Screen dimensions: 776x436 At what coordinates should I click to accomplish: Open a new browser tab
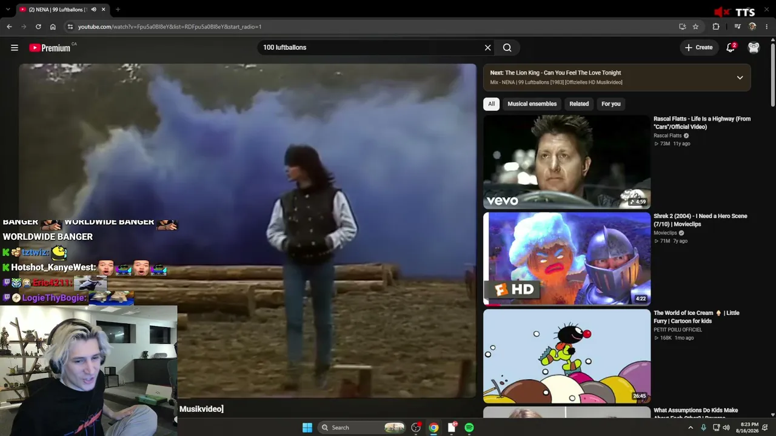[x=118, y=9]
